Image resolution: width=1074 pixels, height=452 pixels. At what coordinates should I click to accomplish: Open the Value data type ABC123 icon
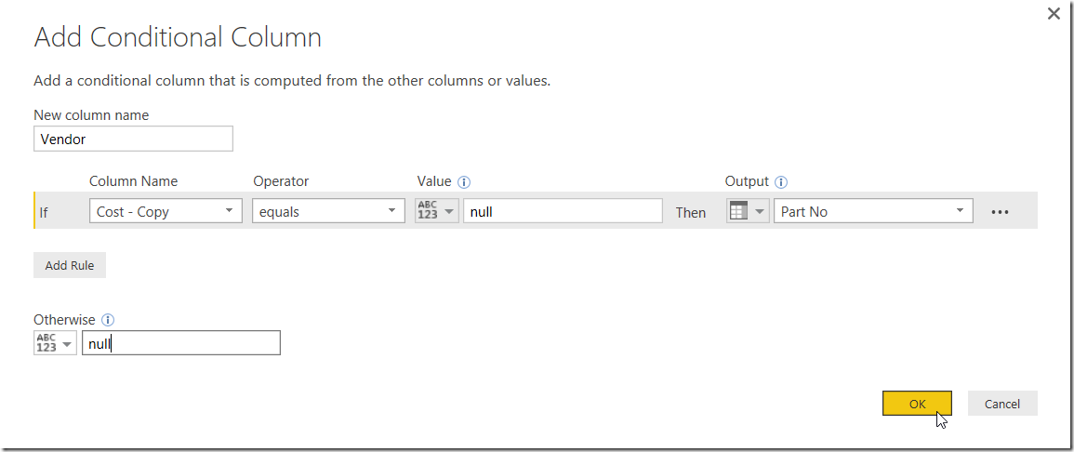pos(428,212)
